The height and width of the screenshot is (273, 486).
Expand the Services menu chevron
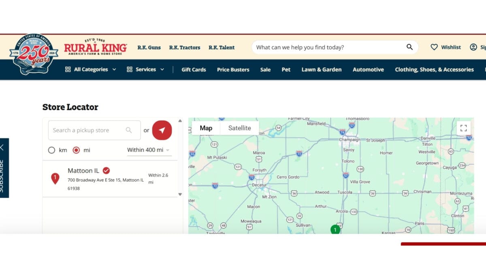point(162,70)
